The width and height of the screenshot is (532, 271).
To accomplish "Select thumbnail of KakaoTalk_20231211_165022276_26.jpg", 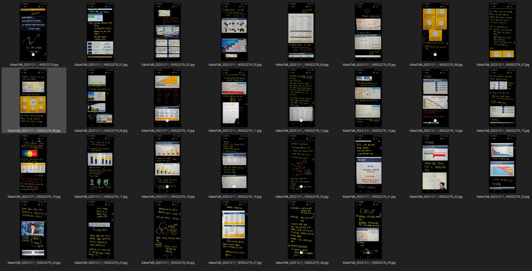I will [167, 230].
